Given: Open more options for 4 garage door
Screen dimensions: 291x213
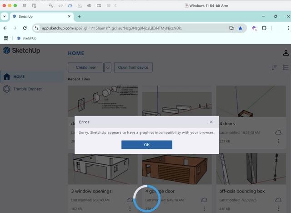Looking at the screenshot, I should 204,208.
